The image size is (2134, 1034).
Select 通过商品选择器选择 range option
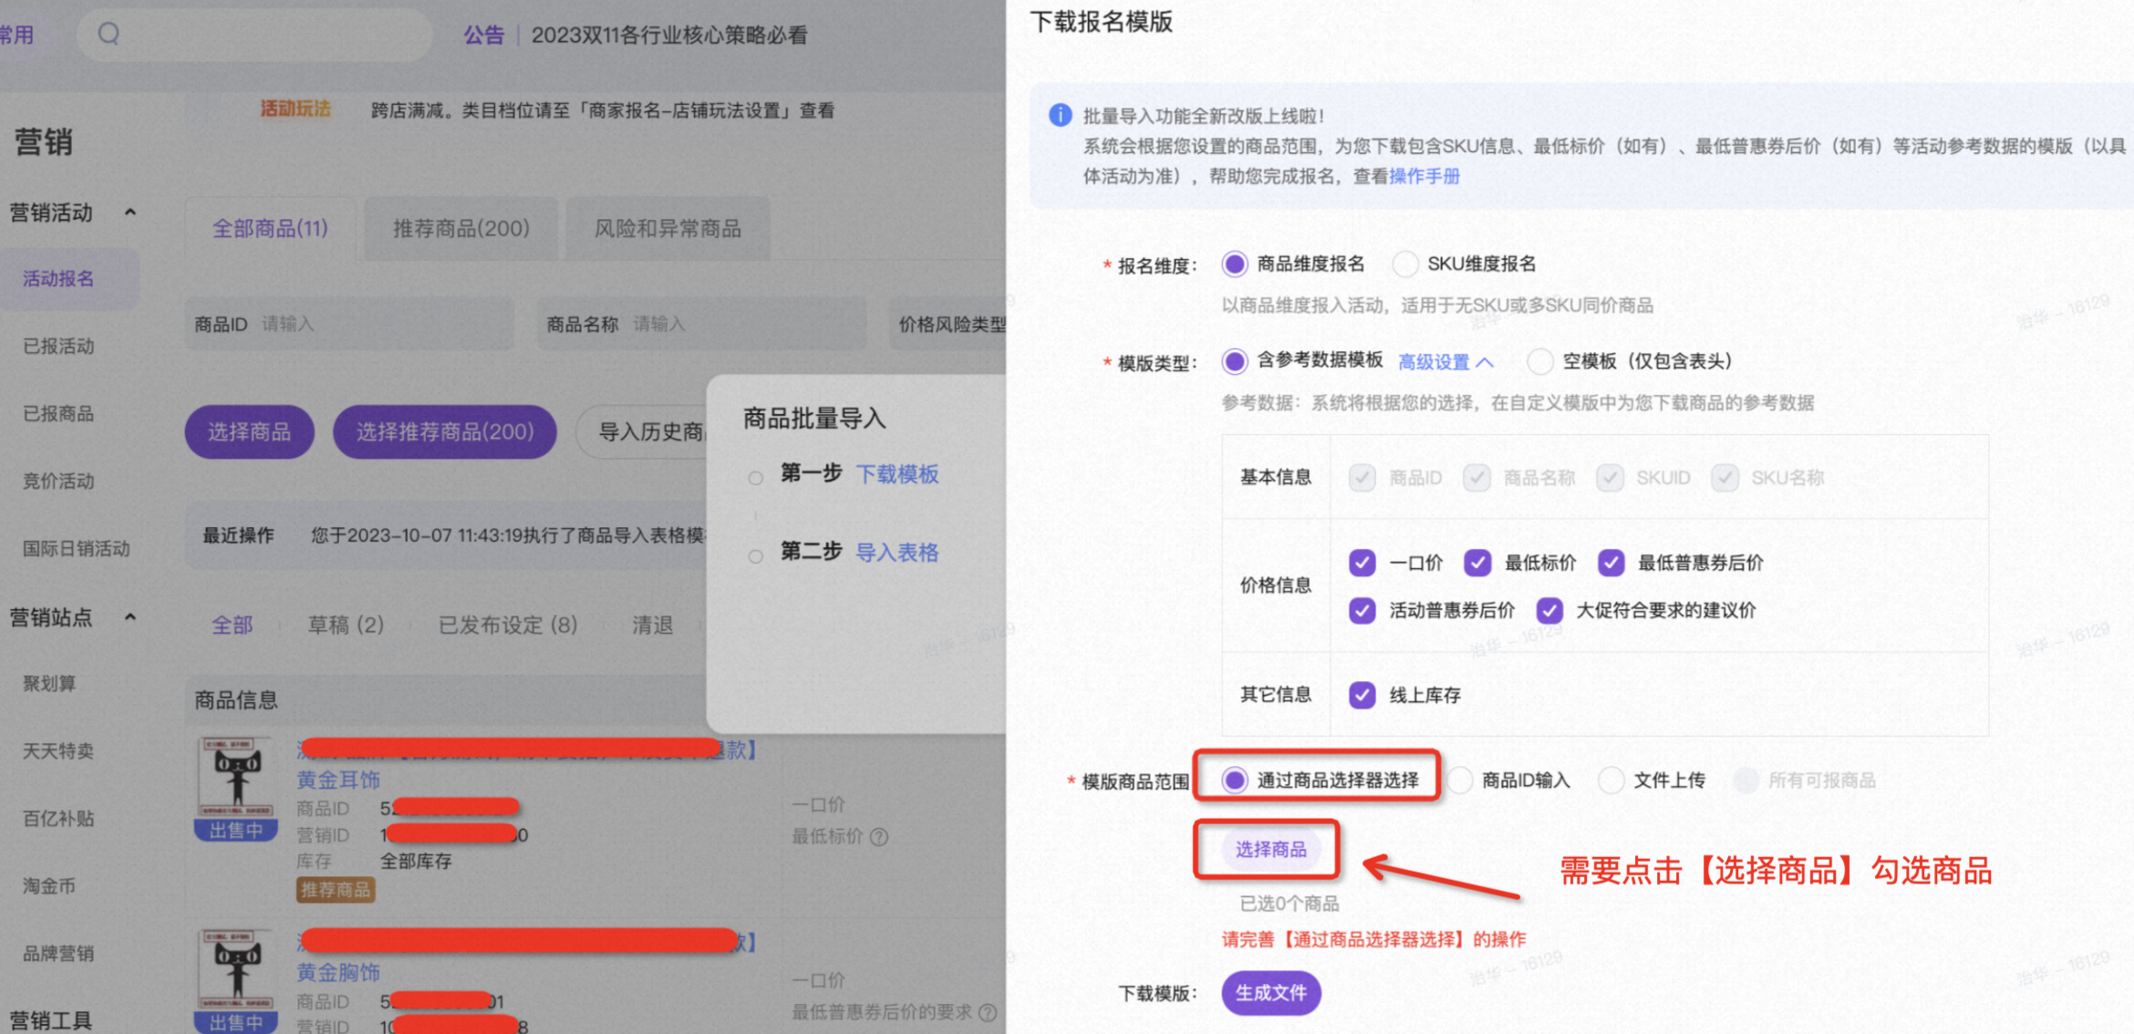(x=1235, y=780)
